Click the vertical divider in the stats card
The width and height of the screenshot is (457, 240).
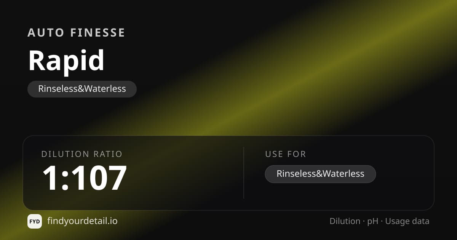(x=244, y=173)
